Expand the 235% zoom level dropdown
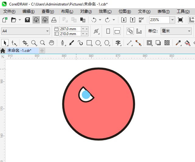This screenshot has width=195, height=162. (172, 20)
